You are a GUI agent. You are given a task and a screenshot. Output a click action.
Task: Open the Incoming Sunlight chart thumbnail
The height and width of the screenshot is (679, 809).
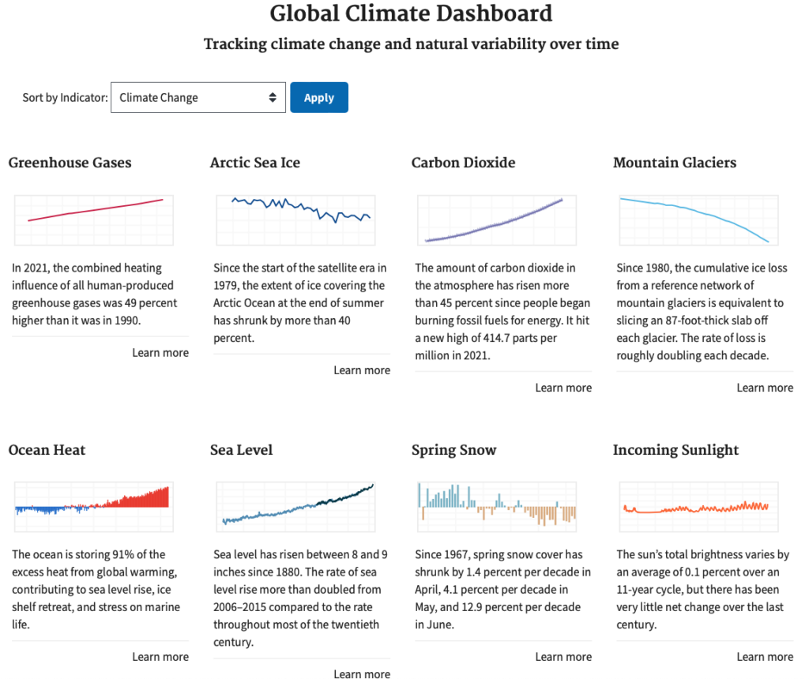point(698,507)
